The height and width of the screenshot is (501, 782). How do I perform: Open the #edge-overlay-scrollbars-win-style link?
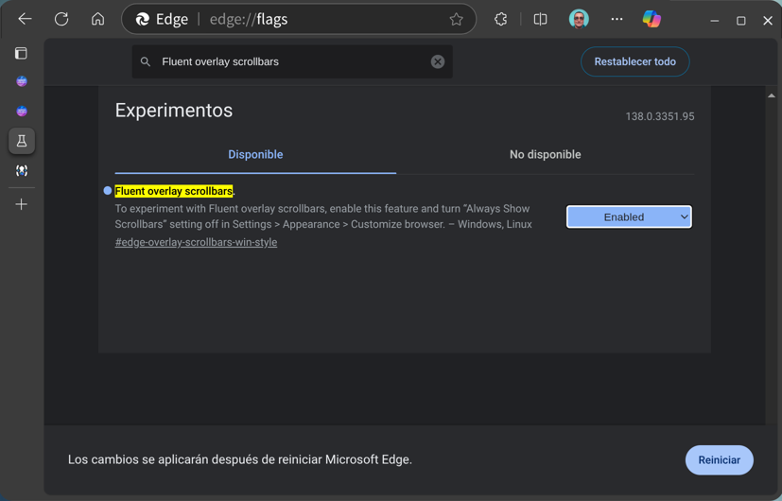[196, 242]
